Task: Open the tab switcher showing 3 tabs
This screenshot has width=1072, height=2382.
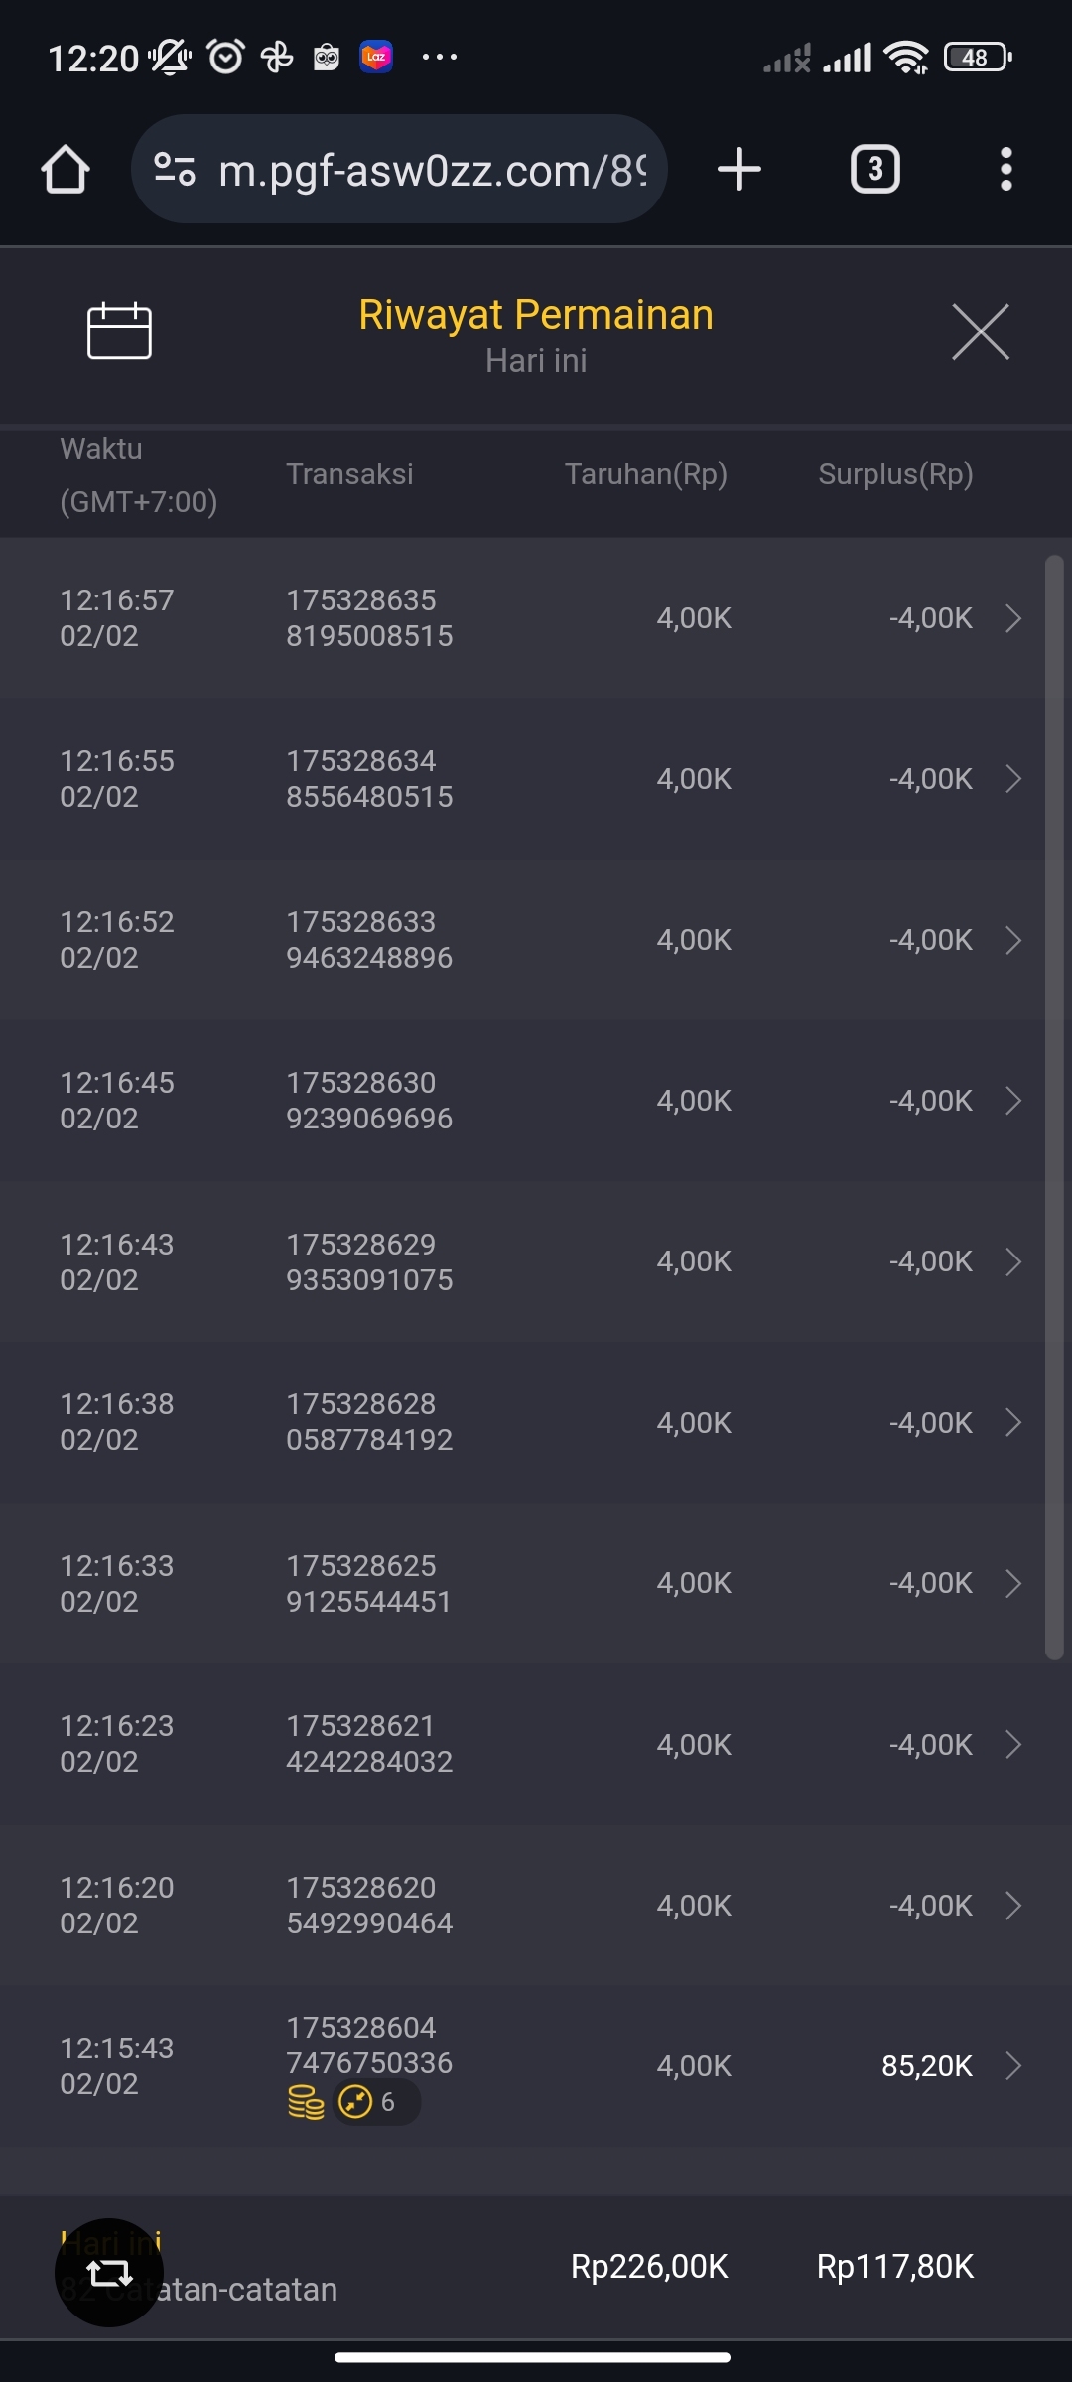Action: pyautogui.click(x=874, y=170)
